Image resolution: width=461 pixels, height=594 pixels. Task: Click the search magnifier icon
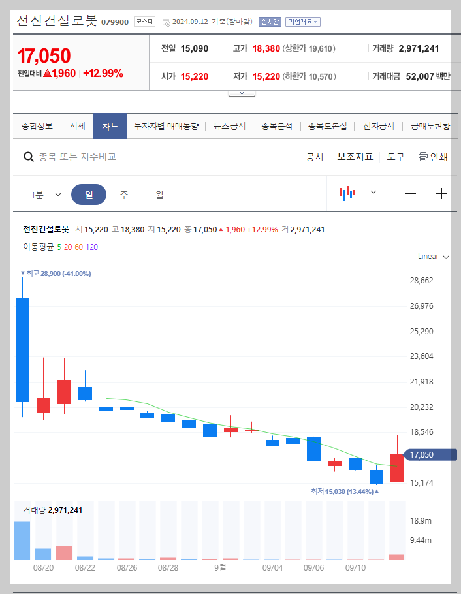pos(29,157)
